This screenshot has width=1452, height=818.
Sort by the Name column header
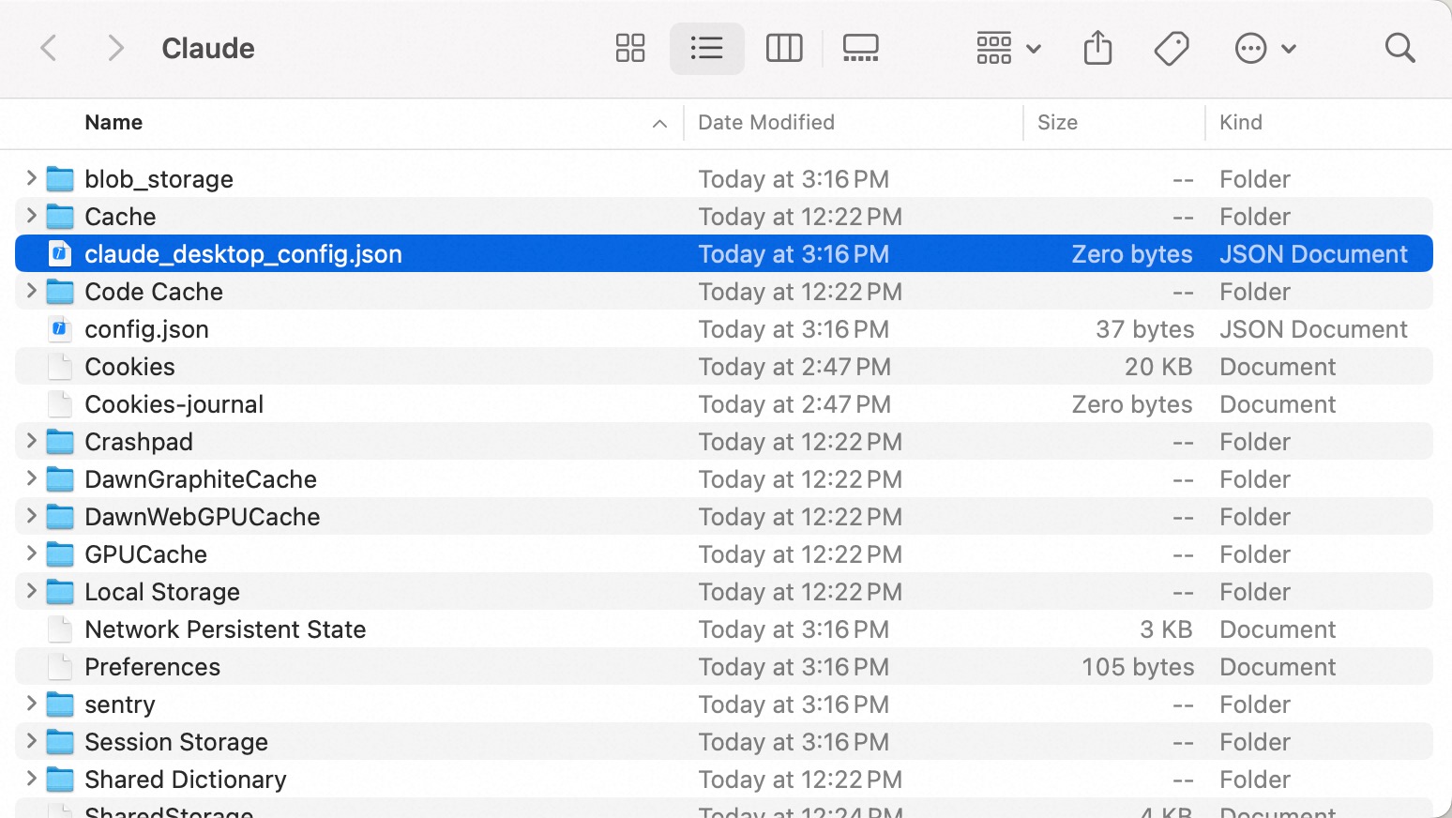click(113, 123)
